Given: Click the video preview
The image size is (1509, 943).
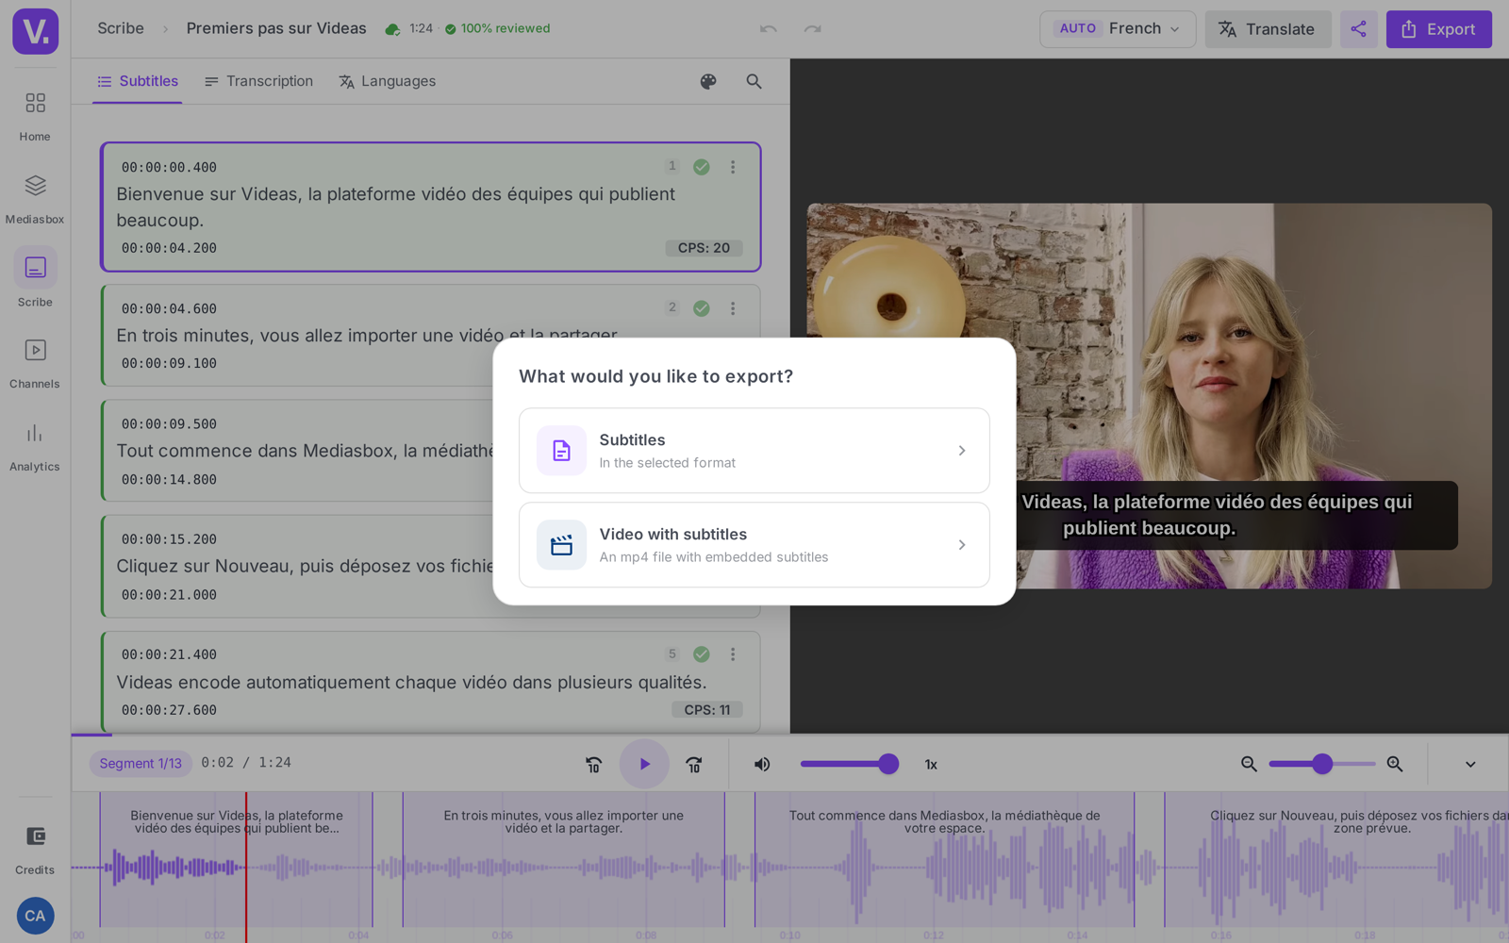Looking at the screenshot, I should [1149, 396].
